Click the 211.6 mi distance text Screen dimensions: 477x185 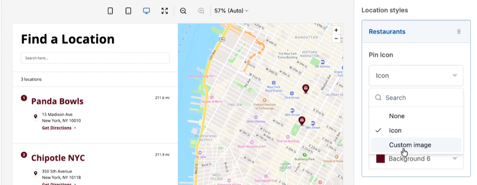162,98
